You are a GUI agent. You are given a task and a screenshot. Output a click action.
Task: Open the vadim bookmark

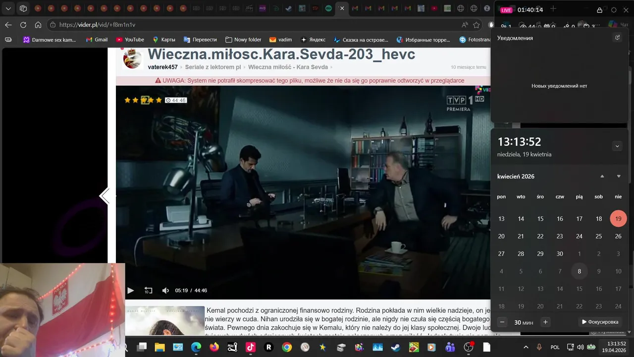[x=280, y=40]
